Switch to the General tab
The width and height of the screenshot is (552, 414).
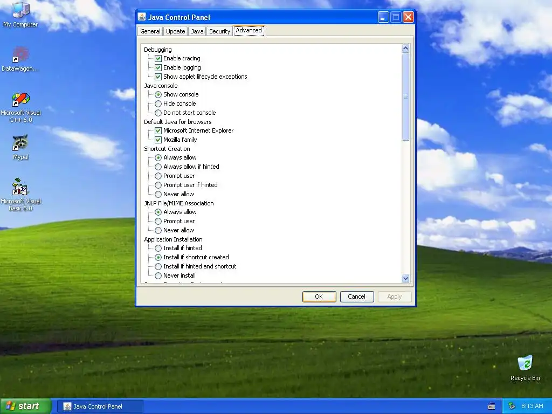150,31
